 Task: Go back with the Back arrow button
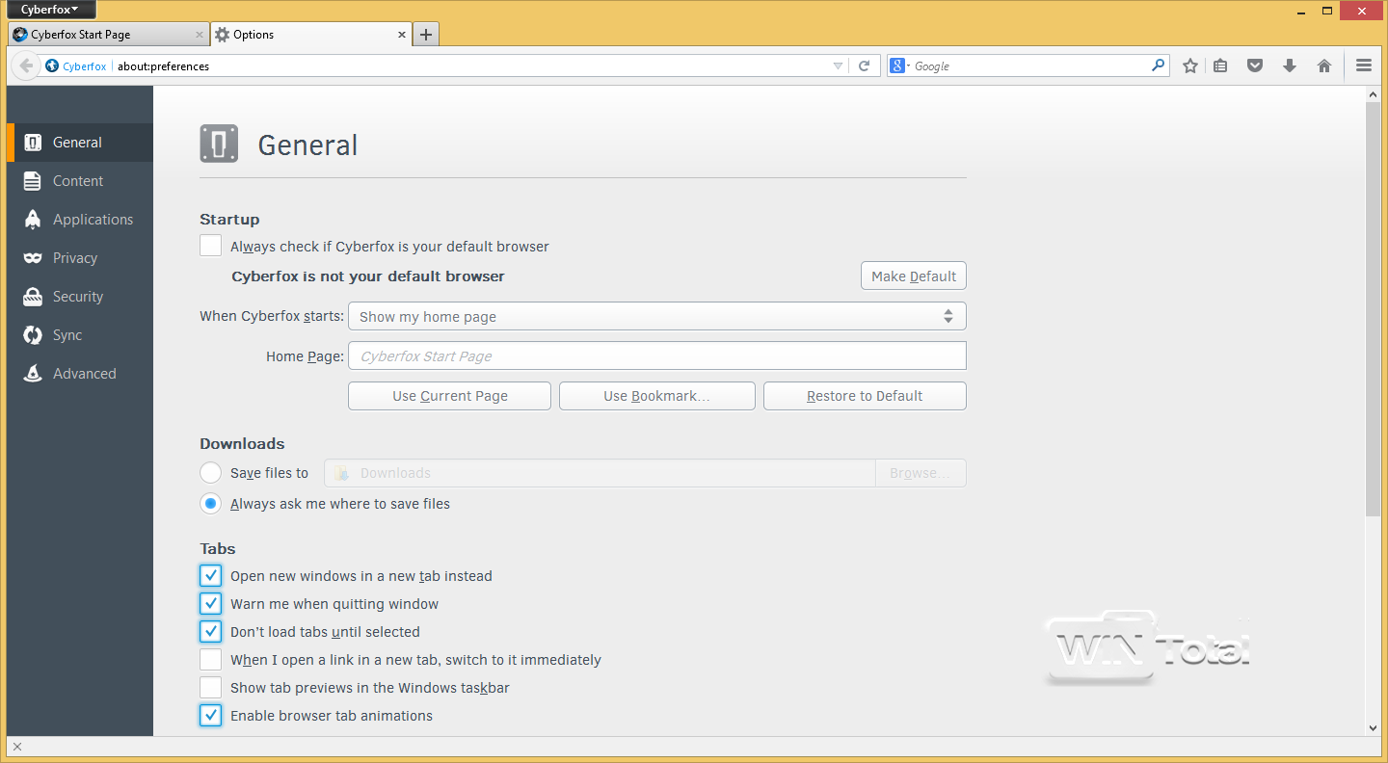(x=26, y=66)
